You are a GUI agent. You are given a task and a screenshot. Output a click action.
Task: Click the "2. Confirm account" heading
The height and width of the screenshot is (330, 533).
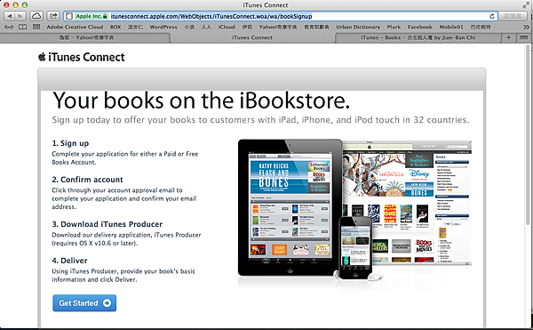[x=87, y=180]
